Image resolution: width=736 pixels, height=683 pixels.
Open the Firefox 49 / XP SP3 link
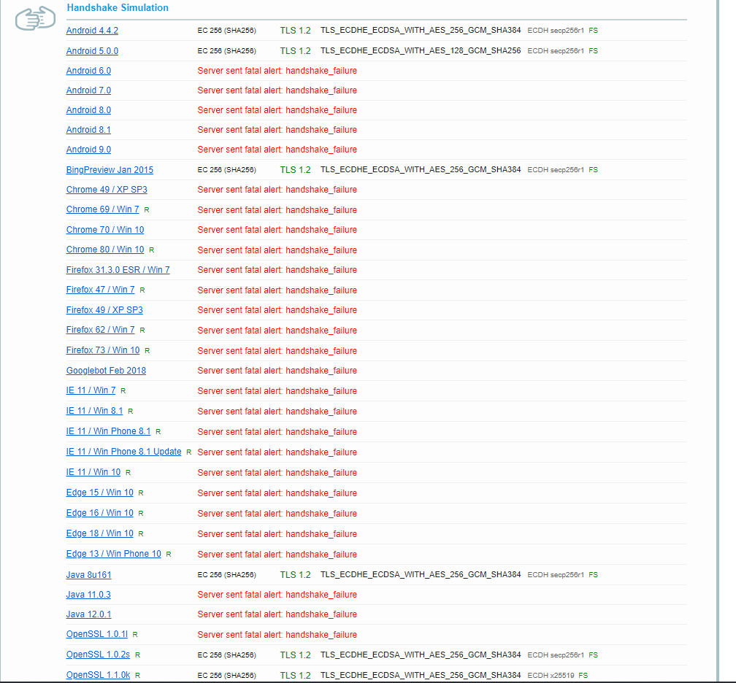tap(104, 310)
